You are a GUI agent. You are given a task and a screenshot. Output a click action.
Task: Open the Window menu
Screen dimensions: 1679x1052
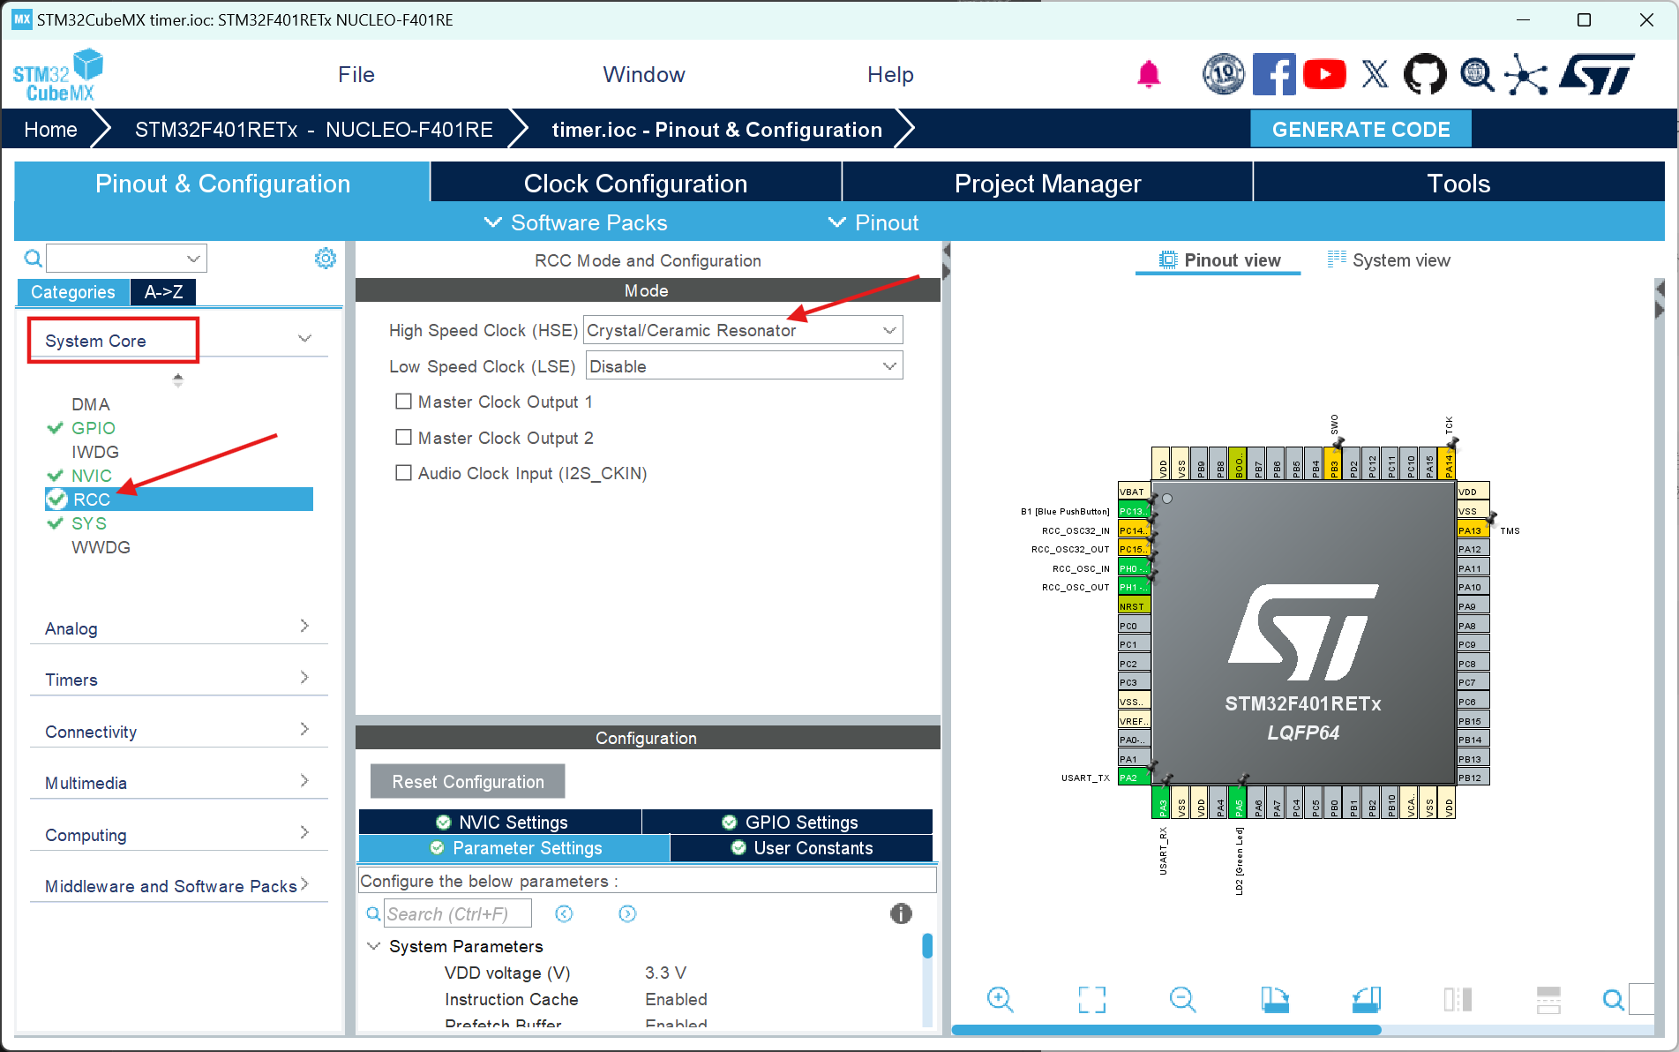coord(644,75)
